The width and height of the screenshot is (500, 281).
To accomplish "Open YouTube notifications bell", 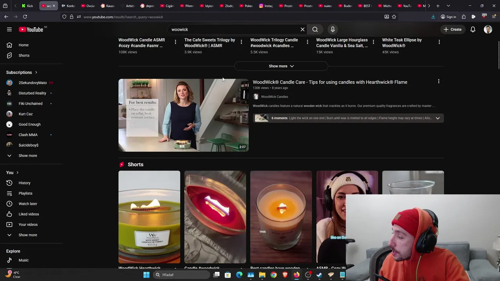I will point(473,29).
